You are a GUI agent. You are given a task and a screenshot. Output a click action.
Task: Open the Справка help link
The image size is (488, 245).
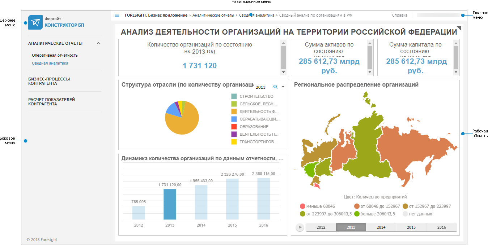[399, 15]
